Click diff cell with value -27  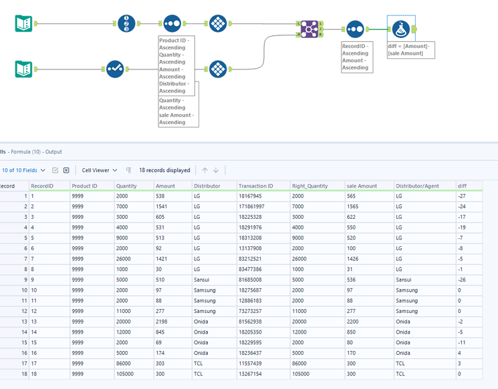469,196
